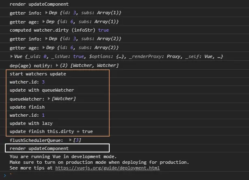Expand first 'getter age' Dep with Array(1)
The height and width of the screenshot is (180, 249).
[x=44, y=21]
